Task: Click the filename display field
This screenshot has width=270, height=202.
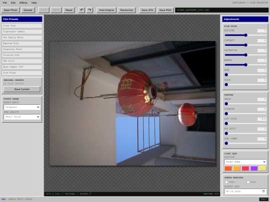Action: [x=221, y=10]
